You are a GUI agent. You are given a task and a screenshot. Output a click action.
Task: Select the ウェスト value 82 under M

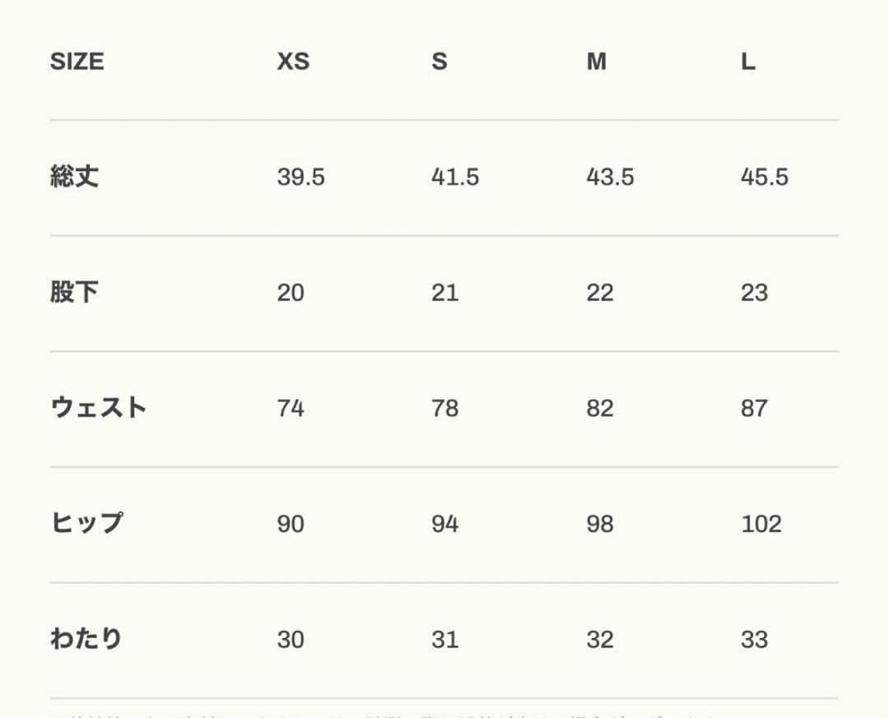coord(599,409)
